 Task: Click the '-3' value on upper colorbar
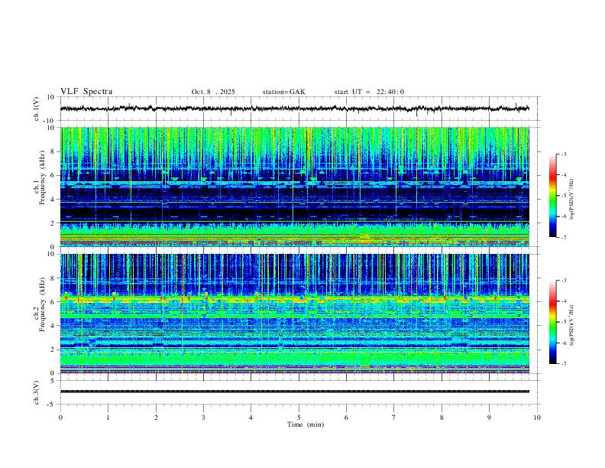564,154
